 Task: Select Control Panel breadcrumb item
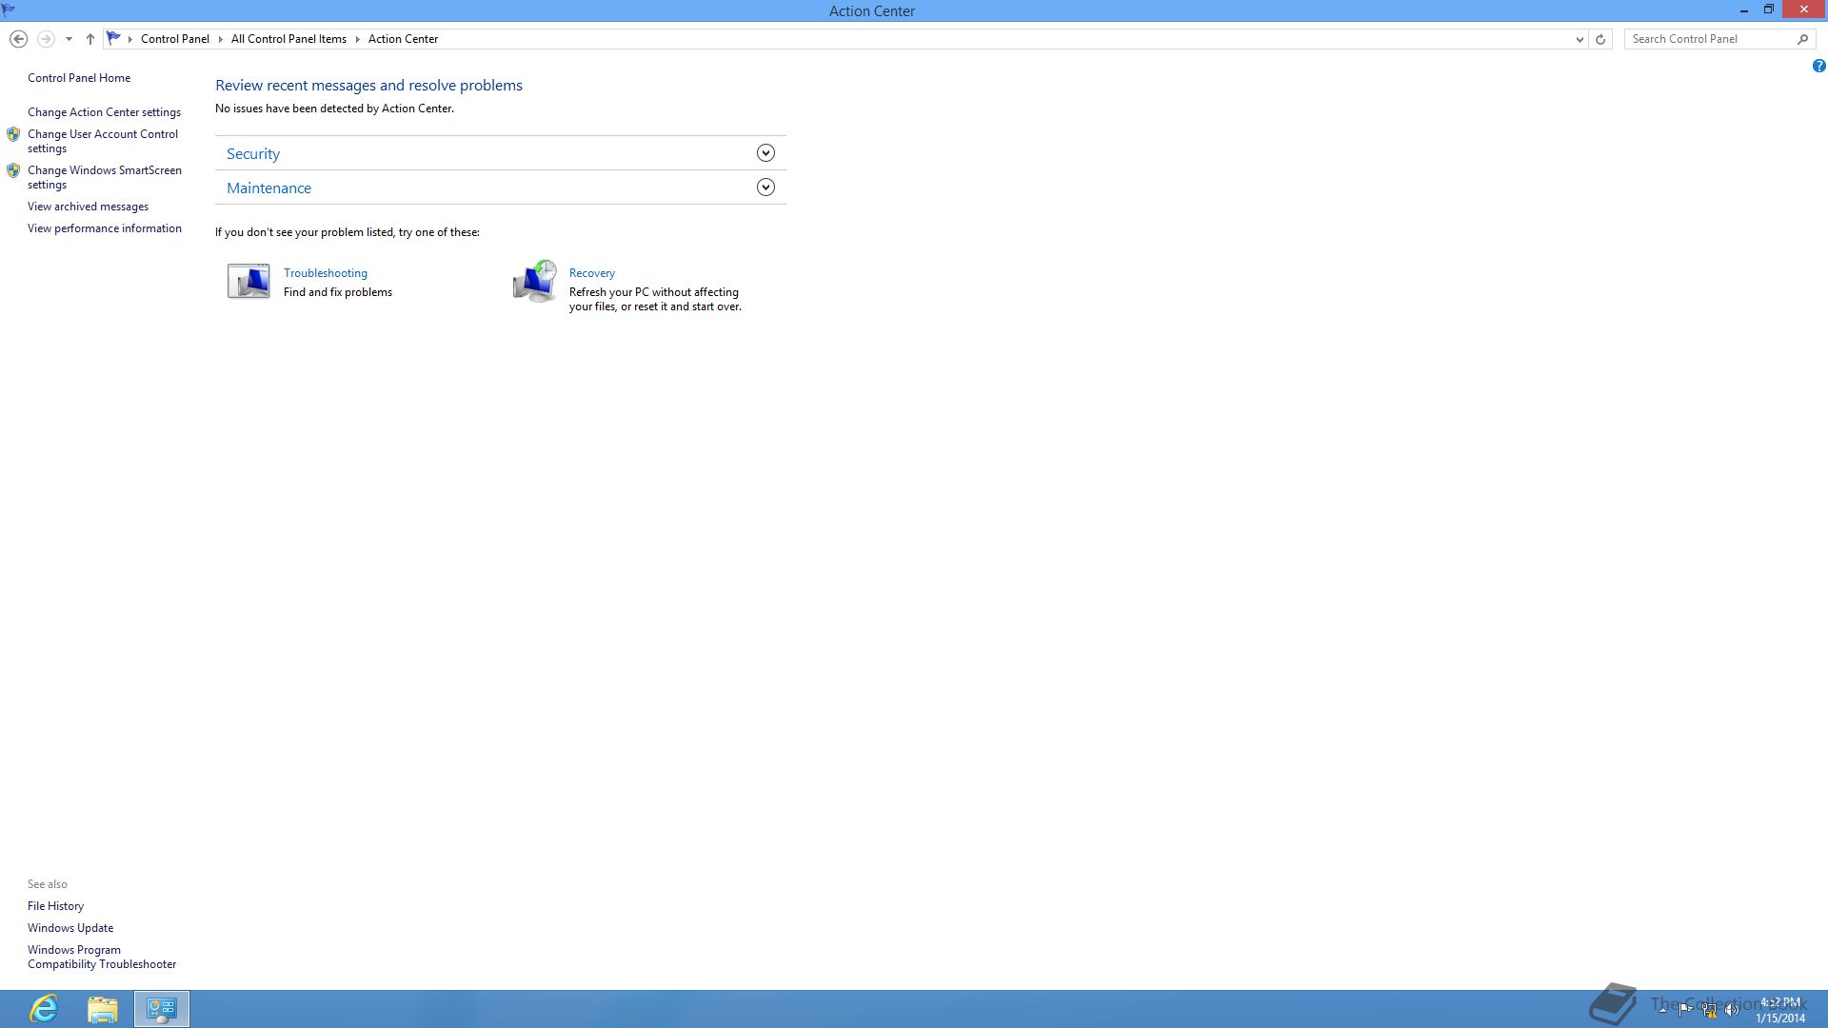174,39
